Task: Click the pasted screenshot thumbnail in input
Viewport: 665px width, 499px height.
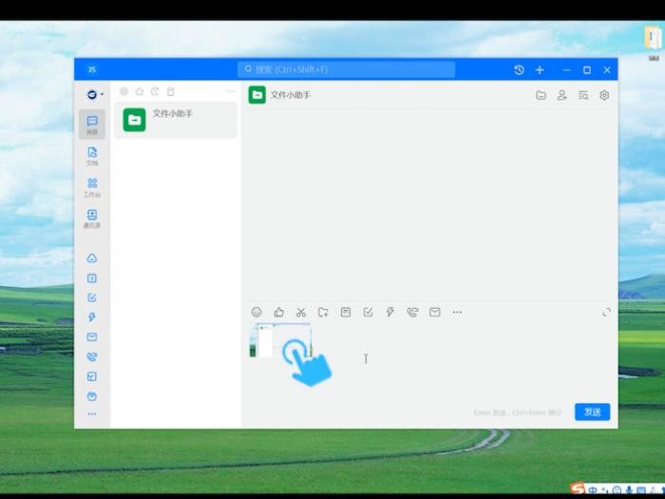Action: click(x=280, y=340)
